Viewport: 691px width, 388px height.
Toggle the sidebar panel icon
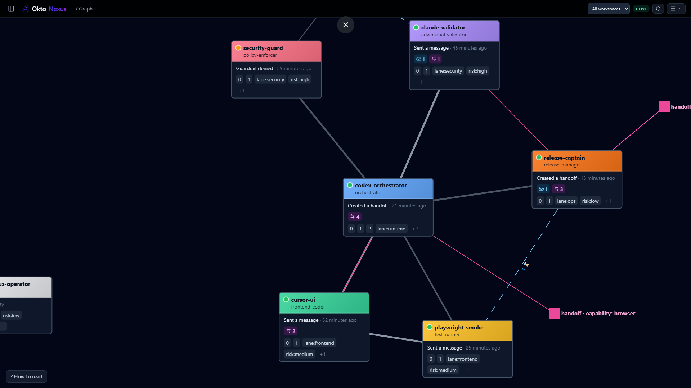pos(11,9)
